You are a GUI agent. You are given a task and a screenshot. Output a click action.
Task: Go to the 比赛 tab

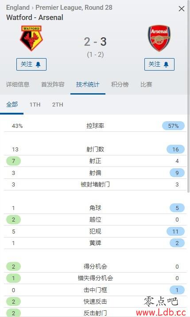(x=146, y=84)
